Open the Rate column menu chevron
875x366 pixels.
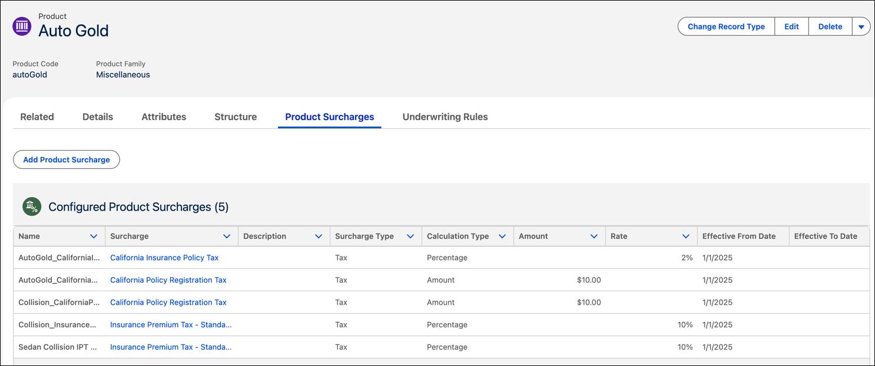point(686,237)
